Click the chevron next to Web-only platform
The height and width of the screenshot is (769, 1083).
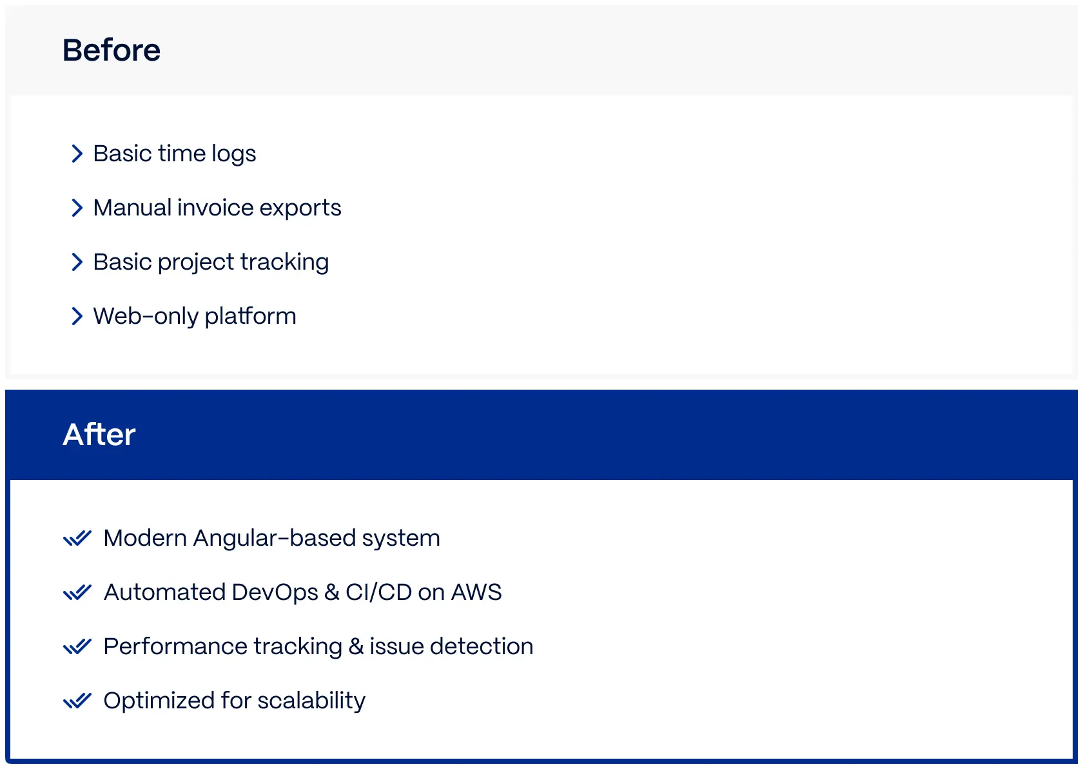(x=77, y=316)
